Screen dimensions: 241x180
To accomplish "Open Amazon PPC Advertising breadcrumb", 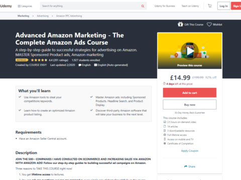I will tap(69, 16).
